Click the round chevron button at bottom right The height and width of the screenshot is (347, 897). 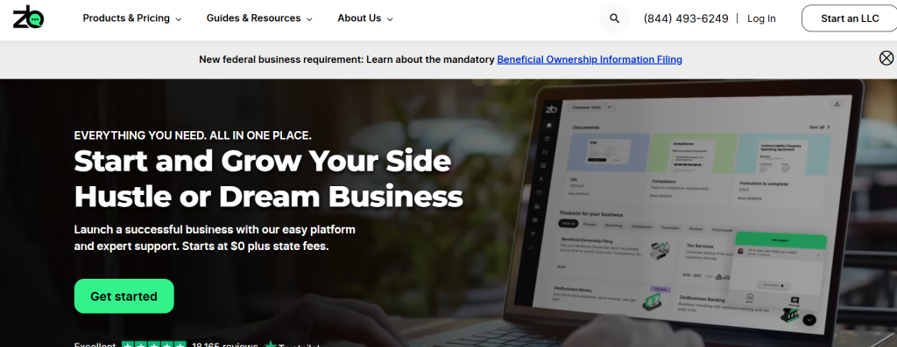coord(809,320)
